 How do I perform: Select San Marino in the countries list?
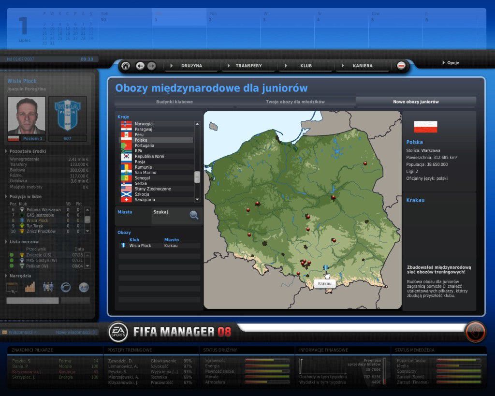click(157, 173)
